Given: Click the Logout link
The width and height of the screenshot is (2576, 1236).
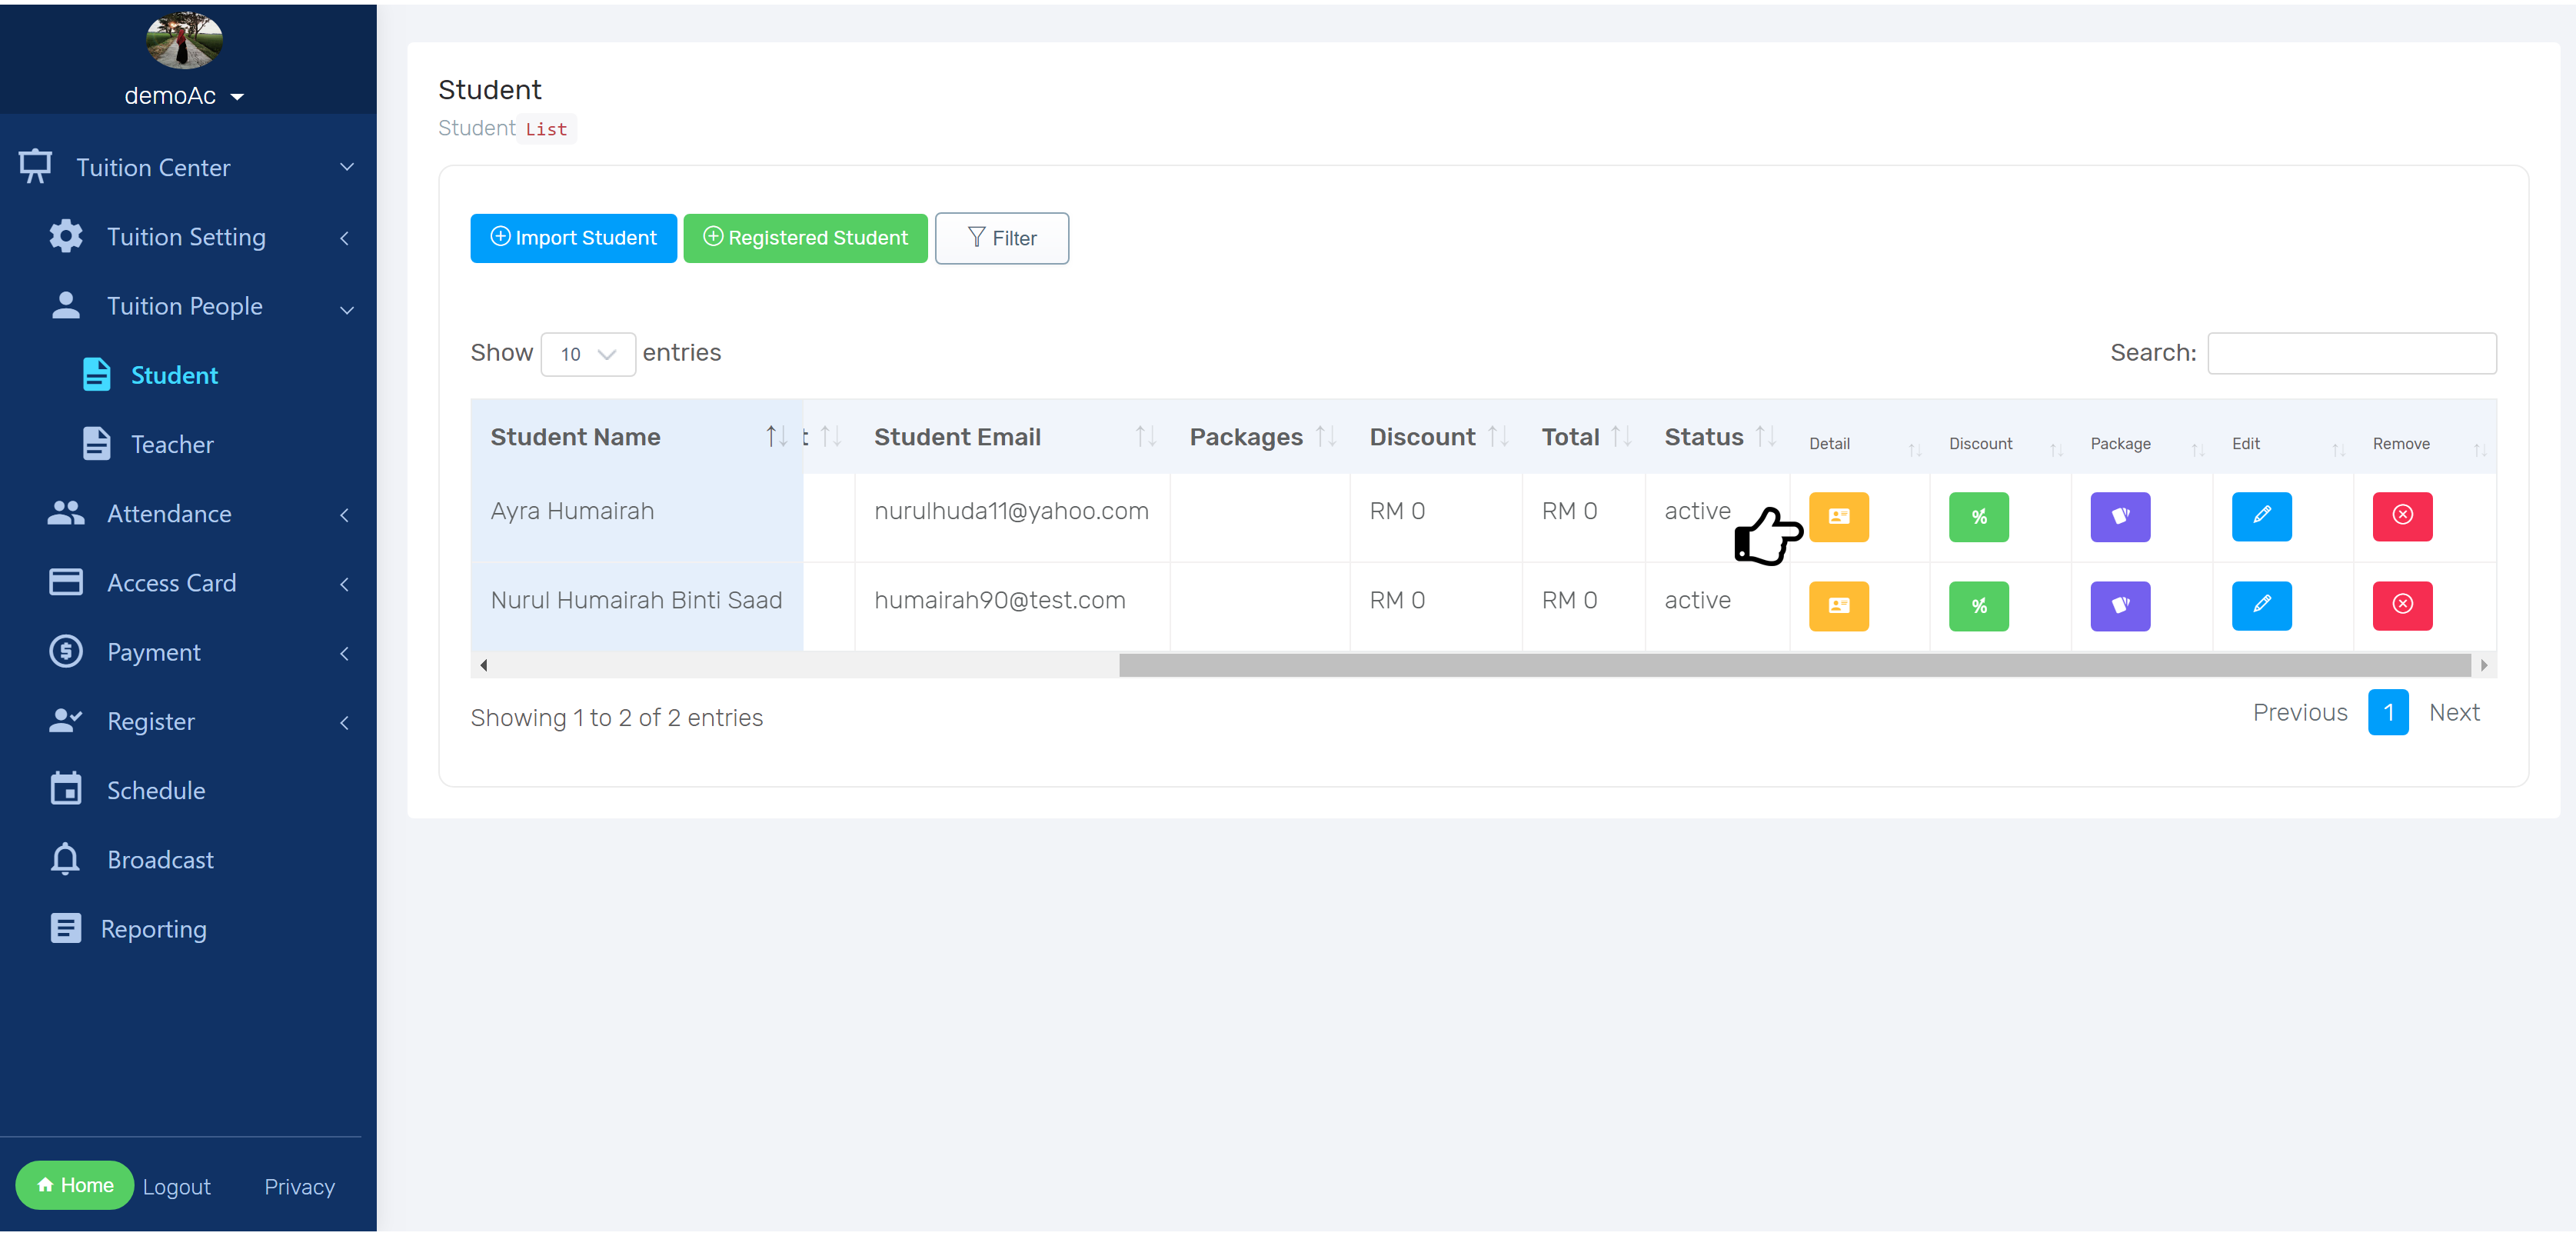Looking at the screenshot, I should click(176, 1186).
